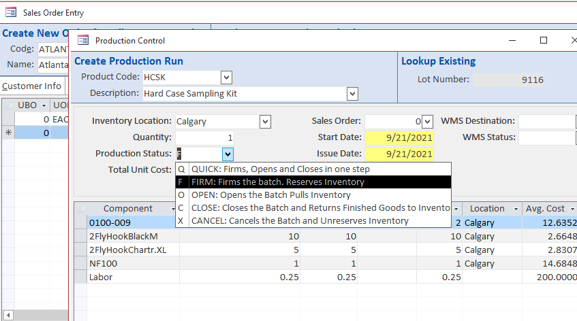Click the Start Date field
The height and width of the screenshot is (321, 577).
point(398,137)
